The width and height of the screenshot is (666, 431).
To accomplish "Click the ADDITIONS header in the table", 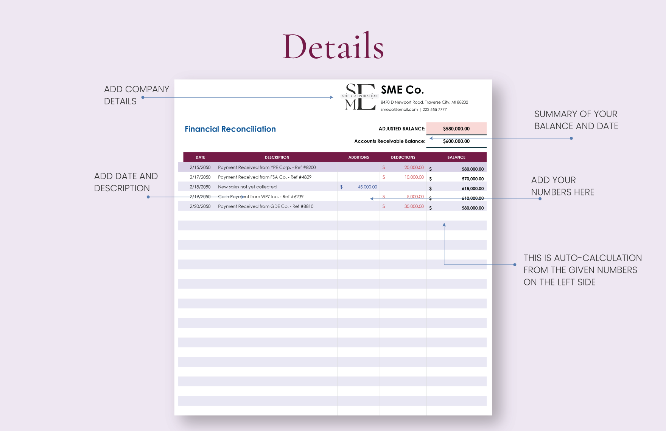I will (x=358, y=157).
